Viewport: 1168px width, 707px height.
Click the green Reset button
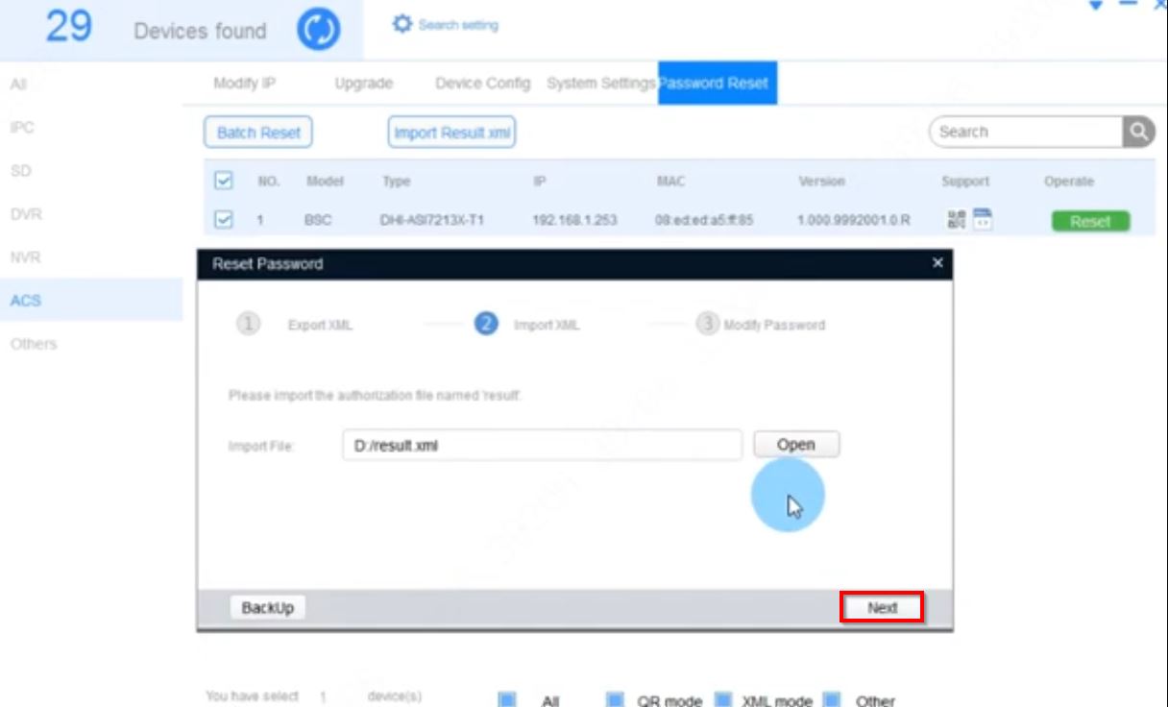1090,221
